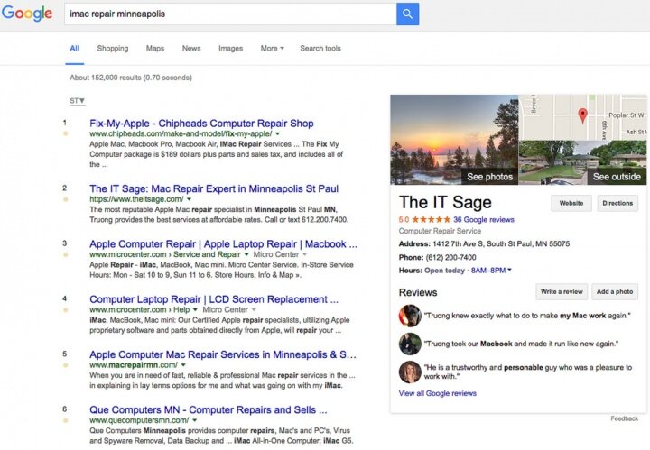Open the More search menu dropdown
The width and height of the screenshot is (650, 450).
pos(272,48)
